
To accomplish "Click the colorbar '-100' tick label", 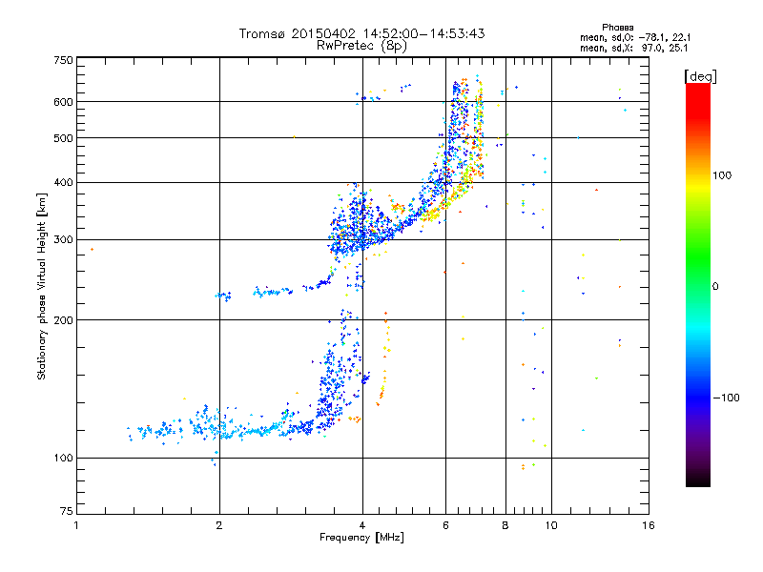I will click(x=727, y=398).
